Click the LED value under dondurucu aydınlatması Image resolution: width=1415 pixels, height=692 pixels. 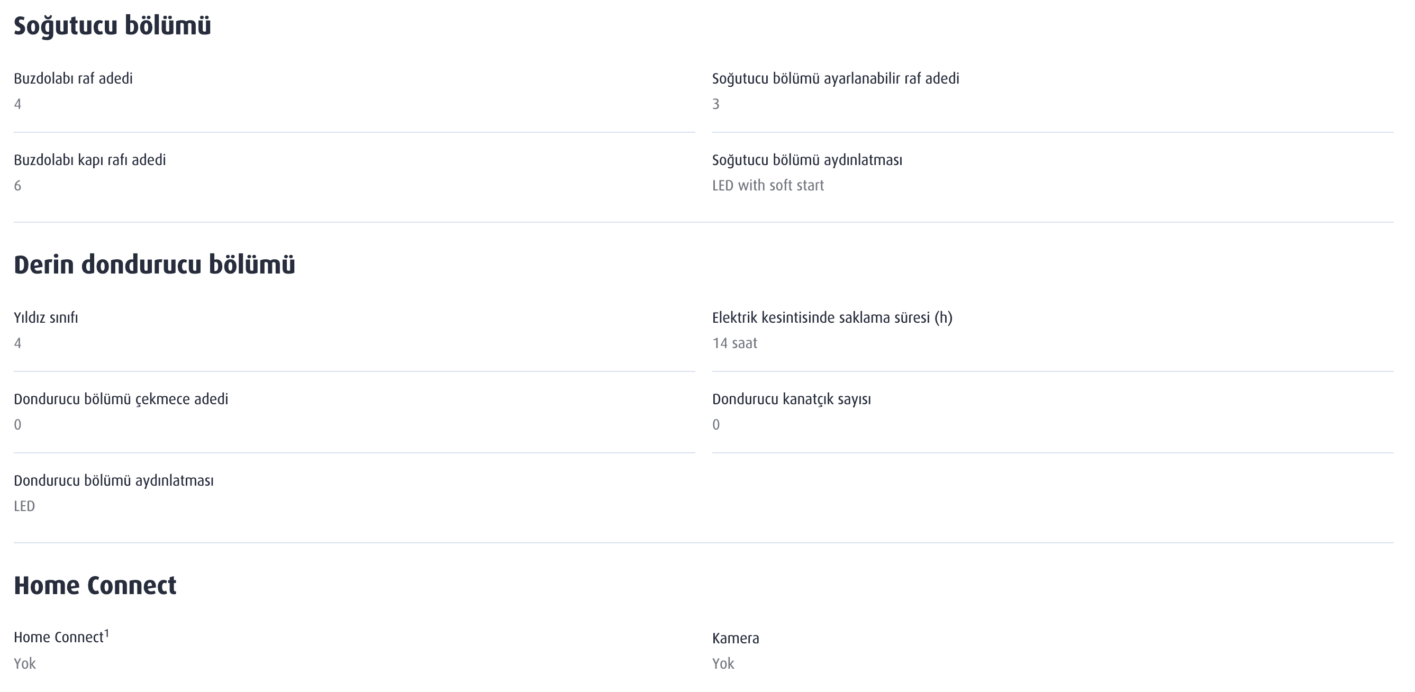[24, 506]
